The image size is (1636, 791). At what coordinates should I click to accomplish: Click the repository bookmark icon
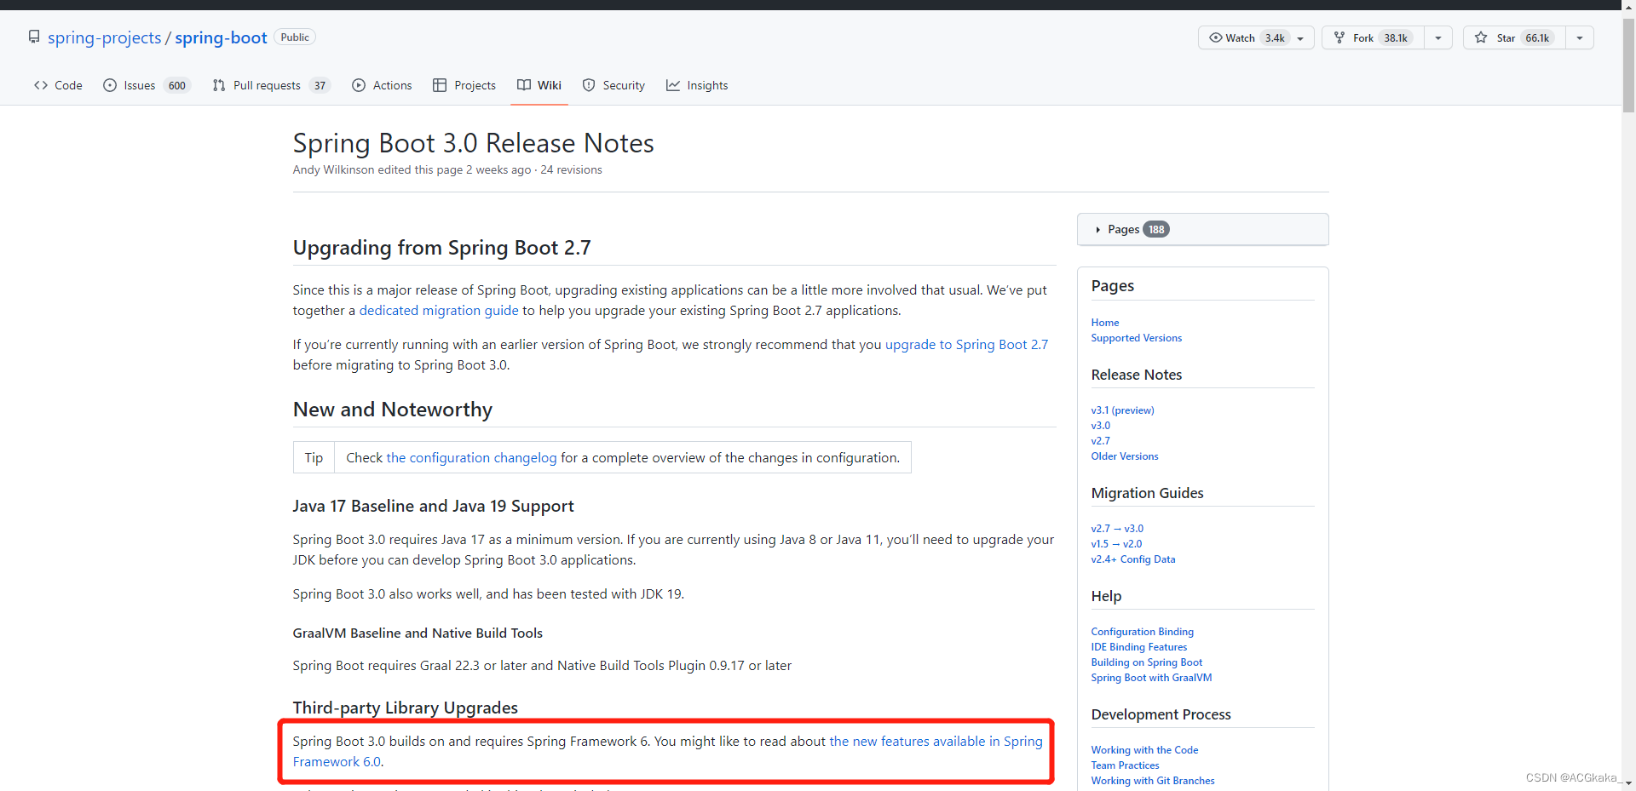click(x=34, y=37)
